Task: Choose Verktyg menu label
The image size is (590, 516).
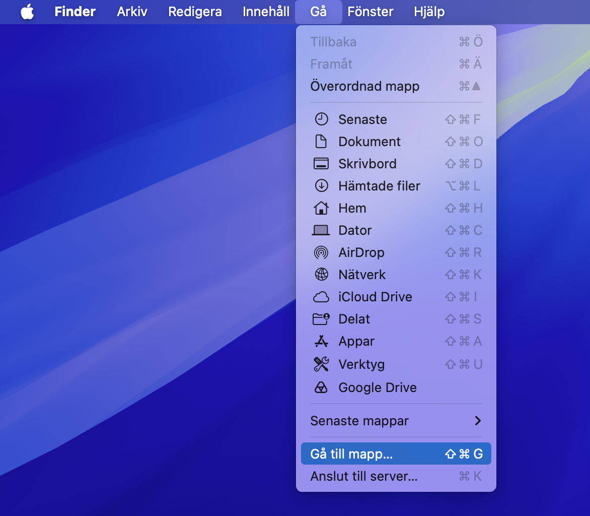Action: [361, 364]
